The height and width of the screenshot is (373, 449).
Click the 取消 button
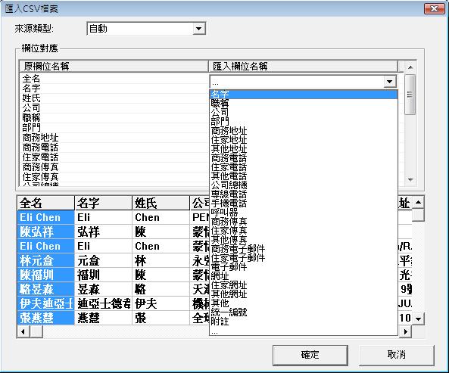coord(396,355)
